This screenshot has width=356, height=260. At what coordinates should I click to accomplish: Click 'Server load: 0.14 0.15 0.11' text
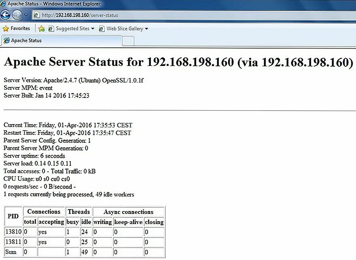pyautogui.click(x=38, y=163)
